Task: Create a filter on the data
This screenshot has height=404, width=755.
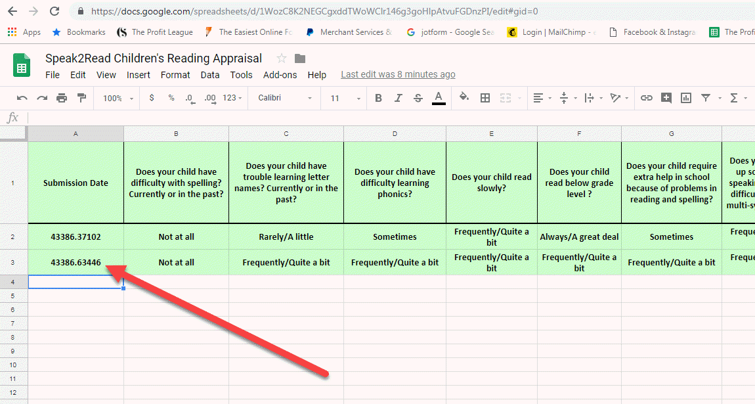Action: (706, 97)
